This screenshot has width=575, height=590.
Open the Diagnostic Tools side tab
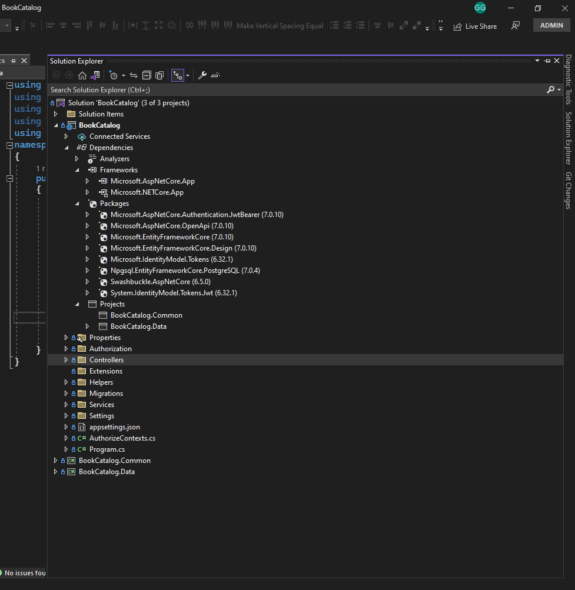tap(569, 79)
